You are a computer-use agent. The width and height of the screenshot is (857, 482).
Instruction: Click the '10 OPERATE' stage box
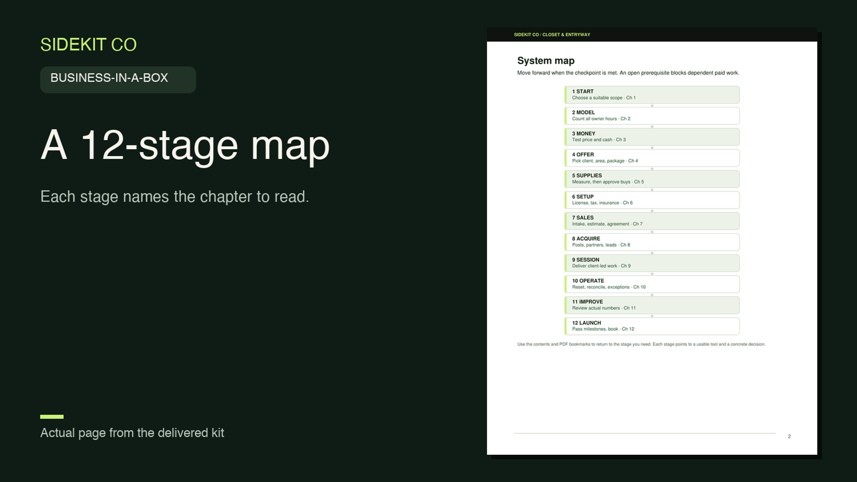click(652, 284)
